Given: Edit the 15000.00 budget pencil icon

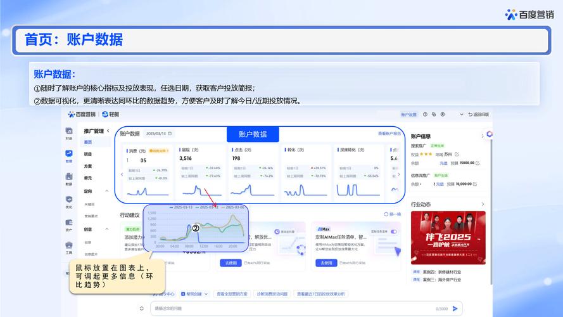Looking at the screenshot, I should (x=478, y=163).
